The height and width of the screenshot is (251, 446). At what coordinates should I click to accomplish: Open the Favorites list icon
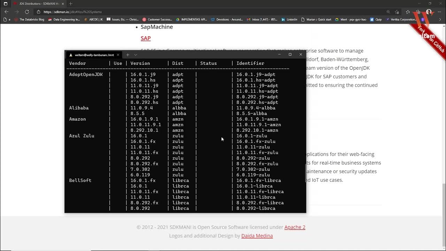[408, 12]
